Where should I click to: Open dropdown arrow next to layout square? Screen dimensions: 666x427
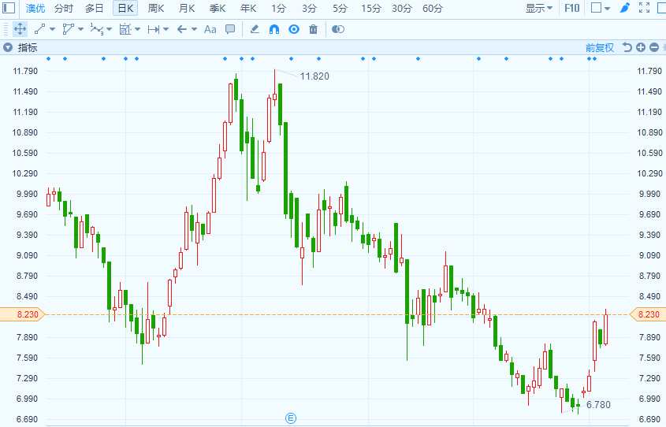(x=607, y=9)
